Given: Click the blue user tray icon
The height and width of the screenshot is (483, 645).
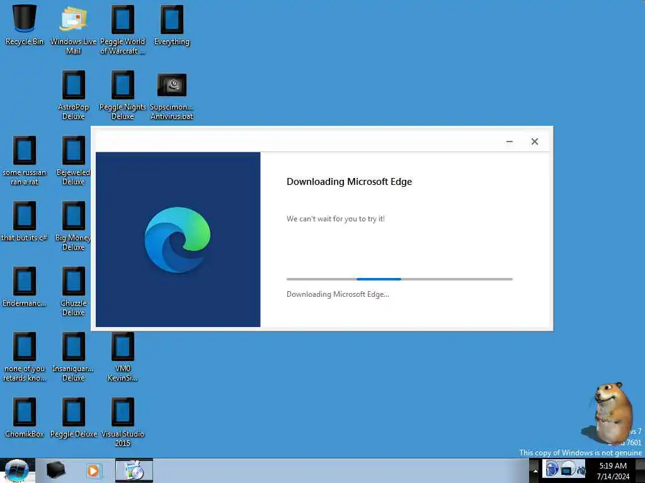Looking at the screenshot, I should (552, 469).
